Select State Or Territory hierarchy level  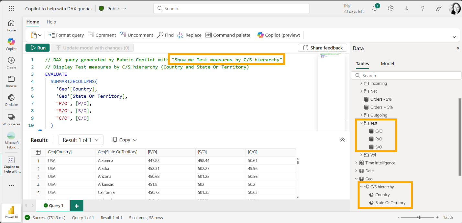click(x=390, y=203)
